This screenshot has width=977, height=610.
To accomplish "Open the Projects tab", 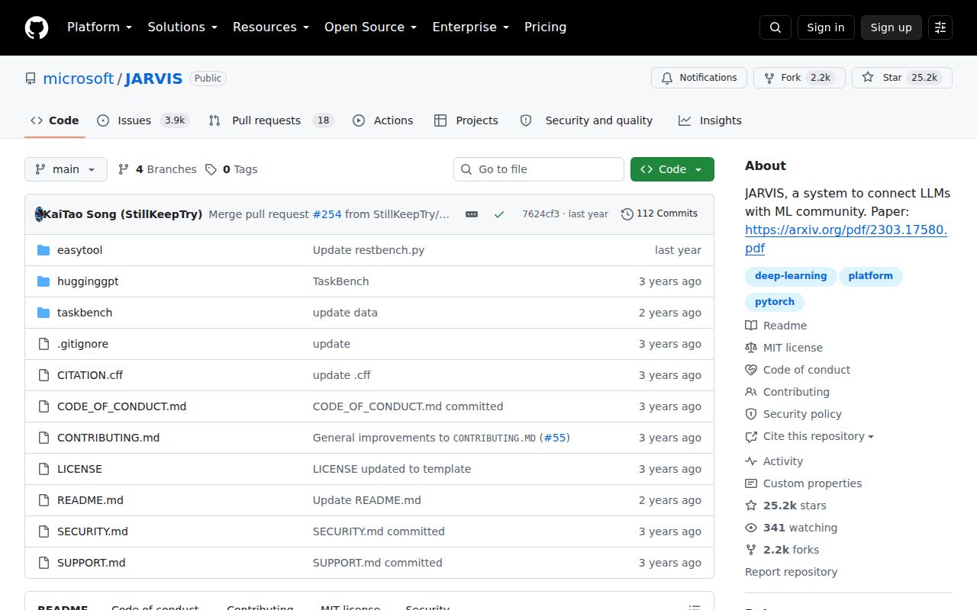I will tap(466, 120).
